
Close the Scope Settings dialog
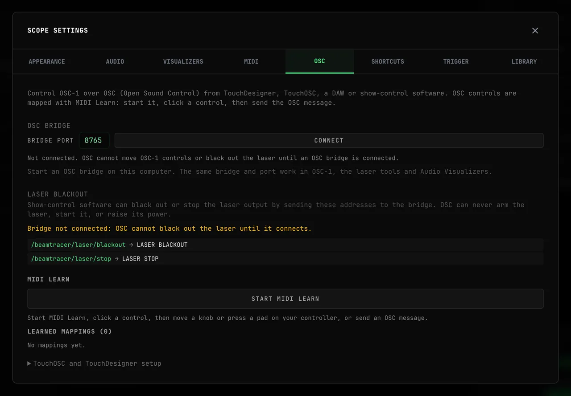[x=535, y=31]
